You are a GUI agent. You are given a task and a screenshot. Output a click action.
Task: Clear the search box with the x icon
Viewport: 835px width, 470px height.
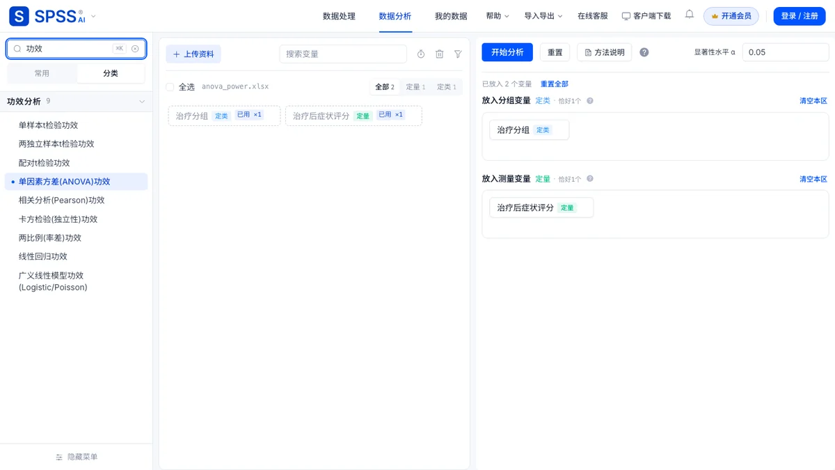135,49
